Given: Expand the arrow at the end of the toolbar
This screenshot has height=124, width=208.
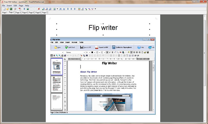Looking at the screenshot, I should (x=95, y=9).
